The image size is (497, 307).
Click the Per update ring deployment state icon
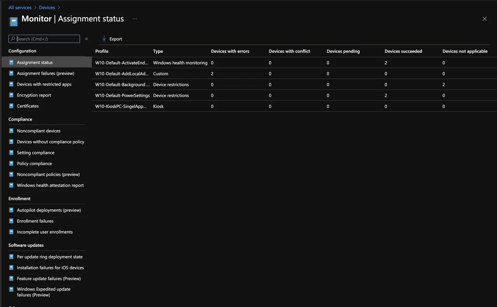[11, 257]
